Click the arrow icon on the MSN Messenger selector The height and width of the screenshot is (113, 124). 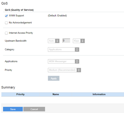coord(77,61)
